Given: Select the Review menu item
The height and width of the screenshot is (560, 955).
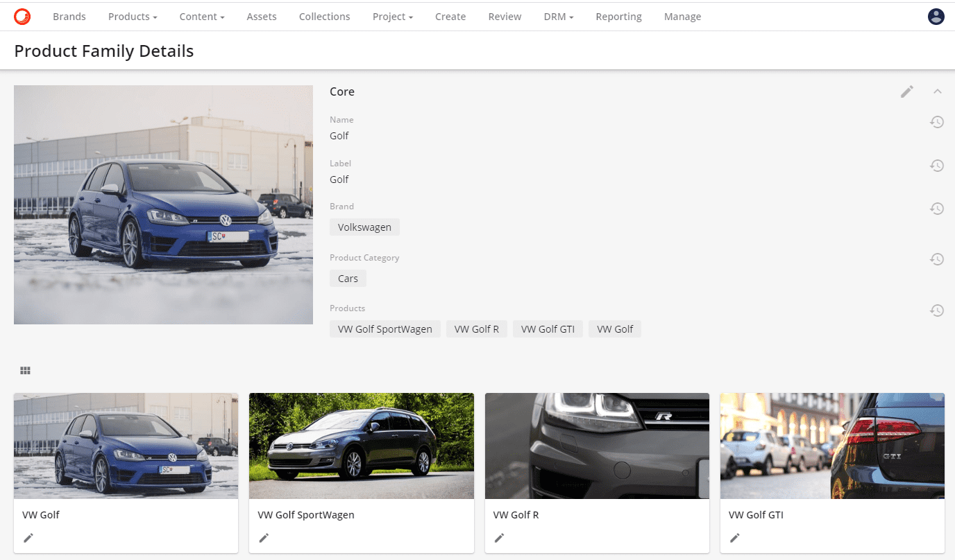Looking at the screenshot, I should (x=505, y=17).
